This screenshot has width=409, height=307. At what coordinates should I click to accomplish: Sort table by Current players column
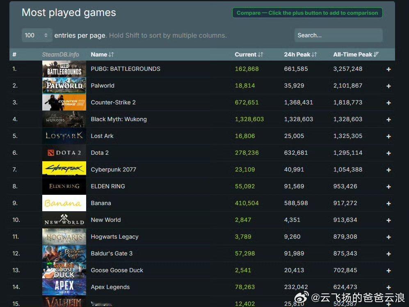pyautogui.click(x=249, y=54)
